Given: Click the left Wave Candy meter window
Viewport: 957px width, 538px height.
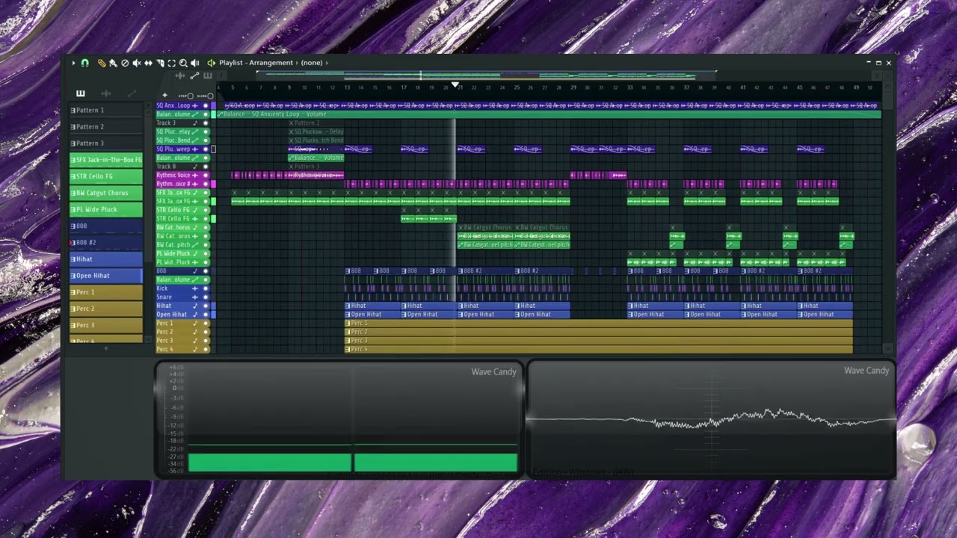Looking at the screenshot, I should pyautogui.click(x=338, y=420).
